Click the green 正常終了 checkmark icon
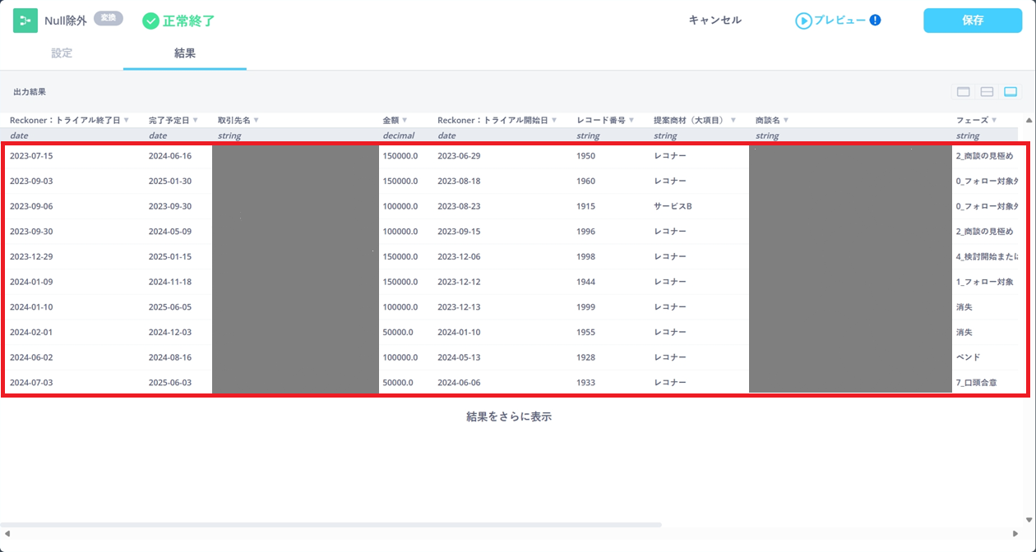Screen dimensions: 1036x552 pos(150,21)
